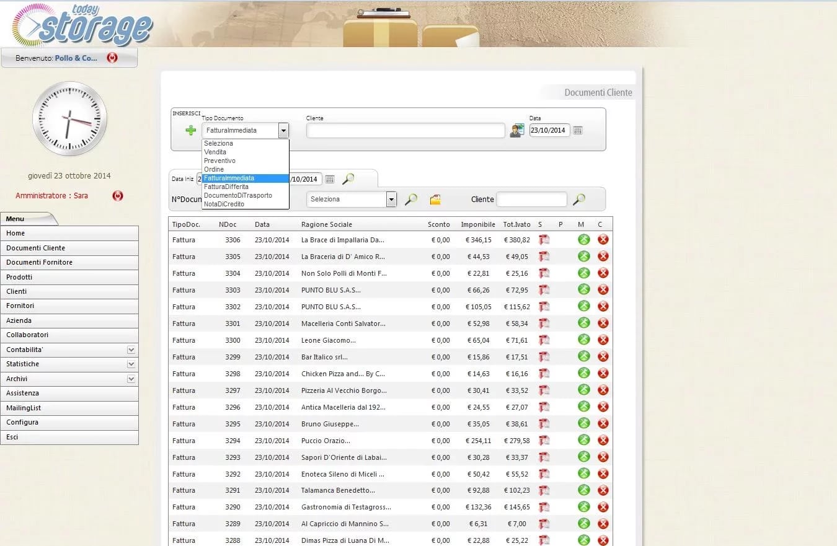Viewport: 837px width, 546px height.
Task: Open the Seleziona filter dropdown
Action: tap(351, 200)
